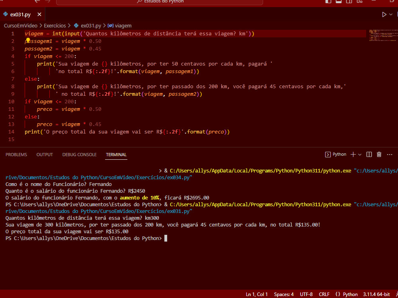
Task: Open the search box labeled Estudos do Python
Action: point(159,2)
